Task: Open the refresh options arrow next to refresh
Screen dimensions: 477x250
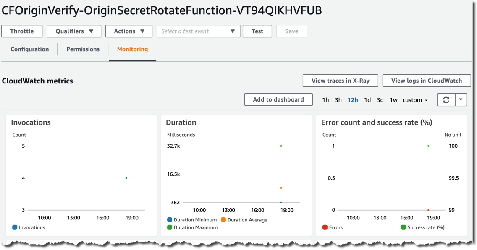Action: [x=461, y=99]
